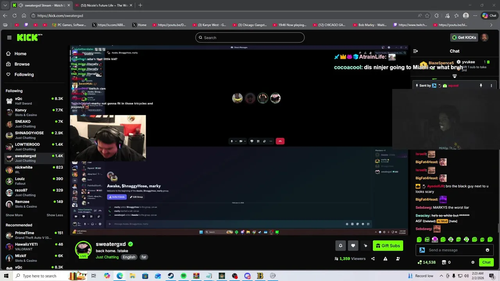This screenshot has height=281, width=500.
Task: Expand the gift leaderboard chevron
Action: pos(454,76)
